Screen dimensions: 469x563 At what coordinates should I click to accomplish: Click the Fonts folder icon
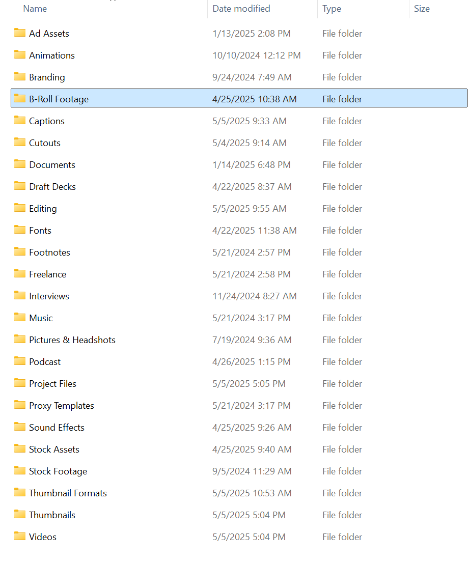point(20,230)
